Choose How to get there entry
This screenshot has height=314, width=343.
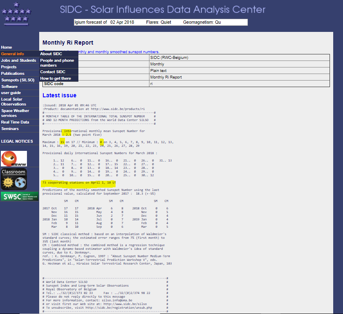pos(56,78)
